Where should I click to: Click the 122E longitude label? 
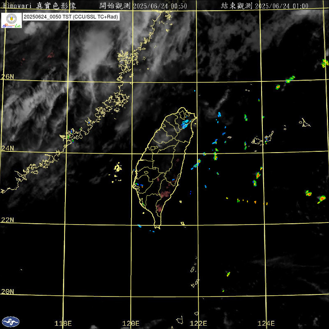[198, 324]
